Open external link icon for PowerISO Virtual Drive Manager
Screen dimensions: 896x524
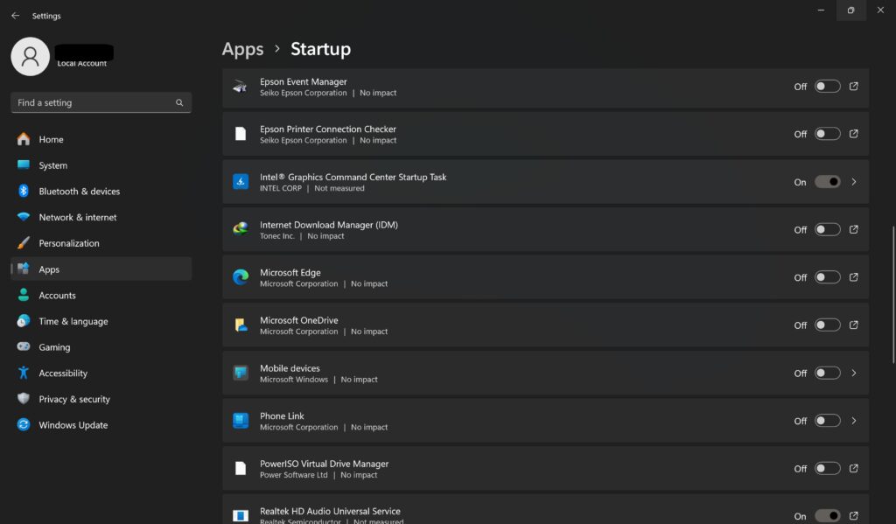pyautogui.click(x=854, y=469)
